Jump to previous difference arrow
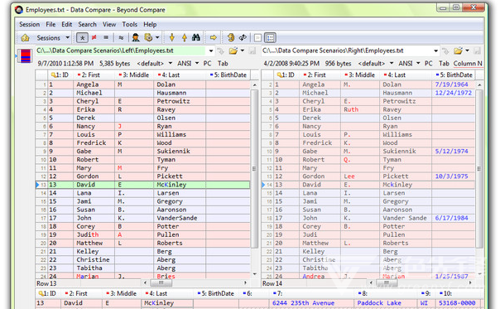500x309 pixels. point(185,37)
